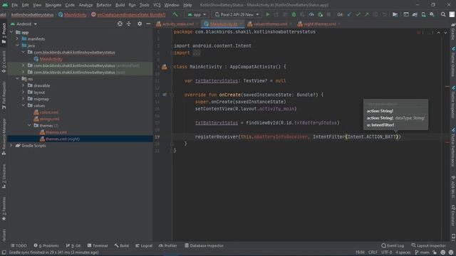
Task: Open the Structure side tool window
Action: [4, 176]
